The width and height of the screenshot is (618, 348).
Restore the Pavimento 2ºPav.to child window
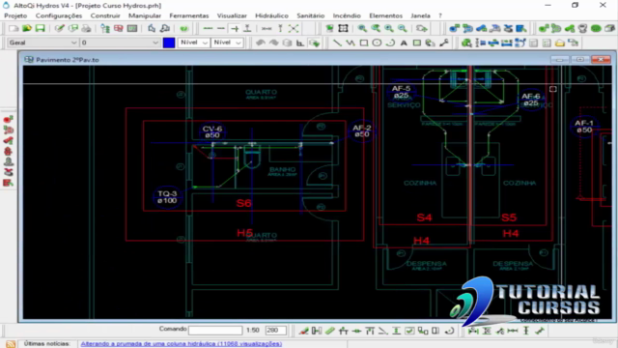pyautogui.click(x=579, y=60)
